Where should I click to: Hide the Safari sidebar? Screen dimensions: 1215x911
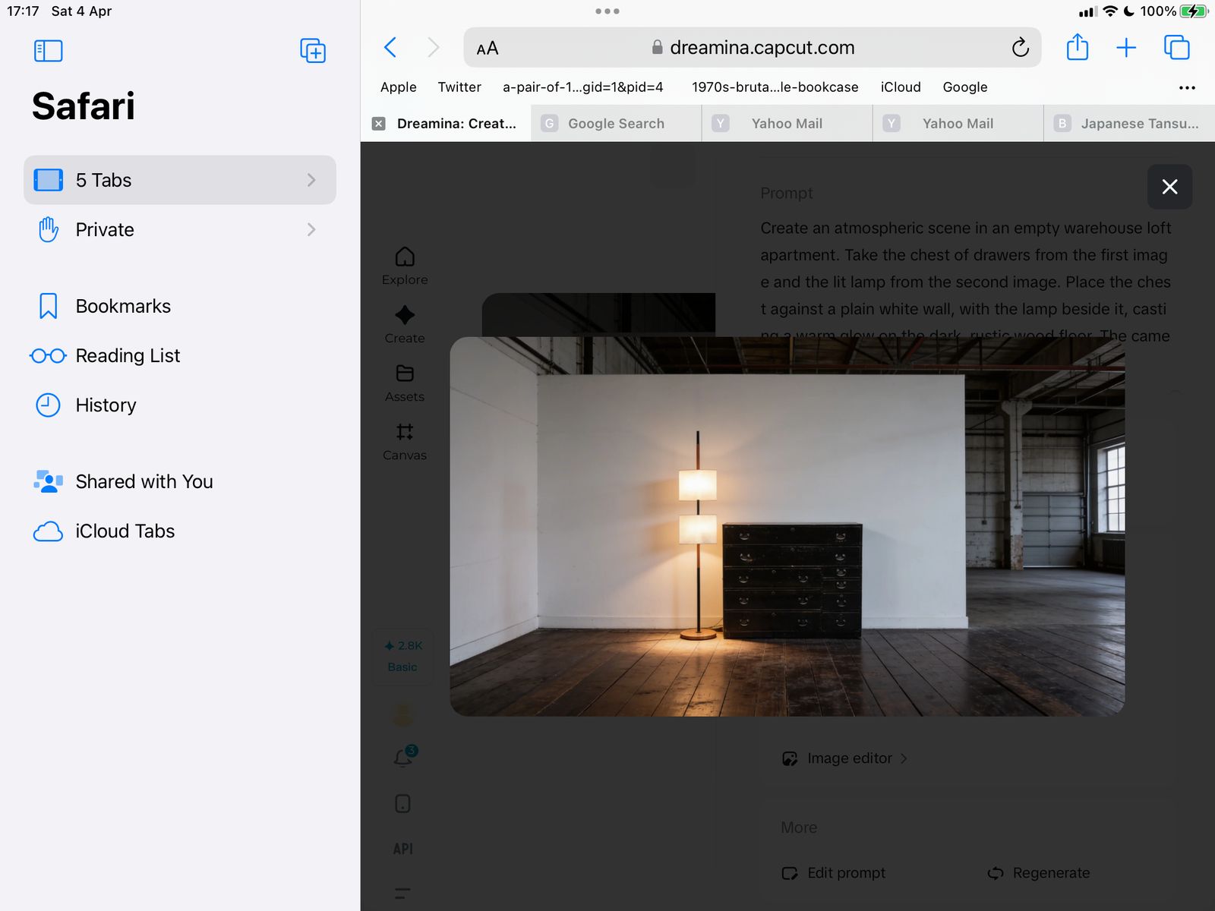48,51
